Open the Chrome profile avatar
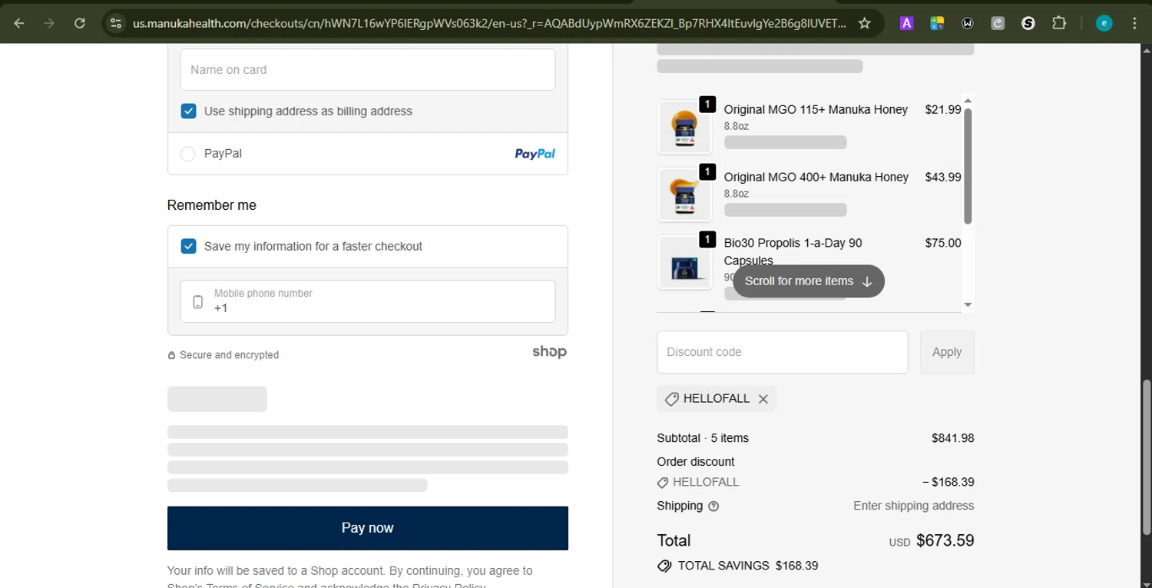 (x=1104, y=23)
